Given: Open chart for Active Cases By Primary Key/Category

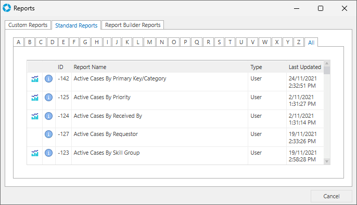Looking at the screenshot, I should pyautogui.click(x=35, y=79).
